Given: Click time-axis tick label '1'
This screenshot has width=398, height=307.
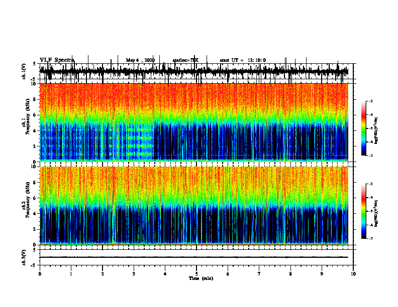Looking at the screenshot, I should coord(71,274).
